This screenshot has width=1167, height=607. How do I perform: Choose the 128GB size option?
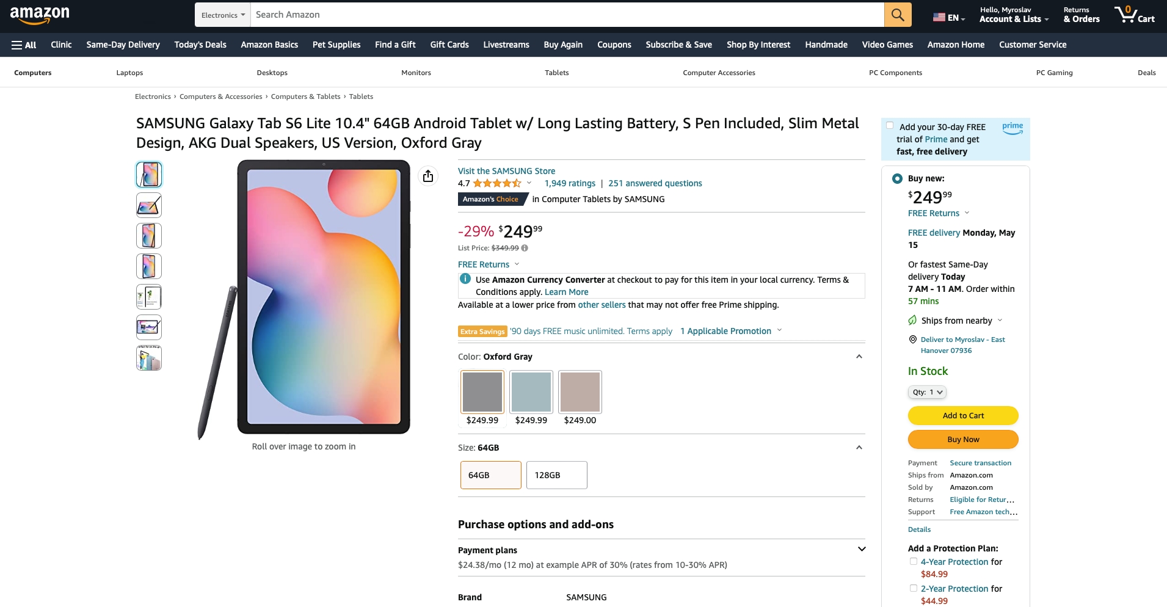click(x=557, y=475)
